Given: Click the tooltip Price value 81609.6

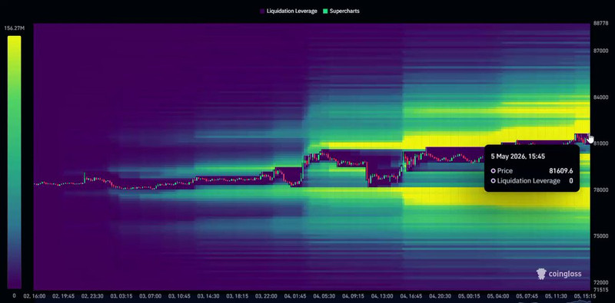Looking at the screenshot, I should [x=561, y=171].
